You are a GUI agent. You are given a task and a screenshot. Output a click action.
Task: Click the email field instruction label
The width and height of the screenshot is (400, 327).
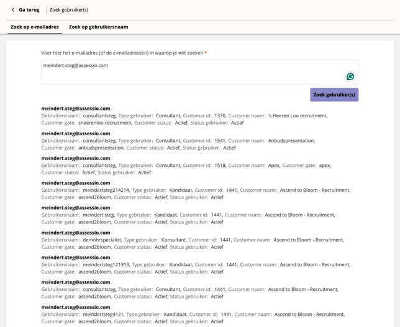coord(122,53)
